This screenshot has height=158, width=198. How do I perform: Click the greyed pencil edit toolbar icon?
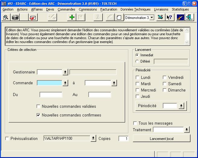click(52, 17)
